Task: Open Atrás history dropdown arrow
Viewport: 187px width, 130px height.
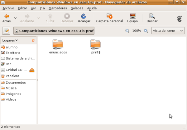Action: [x=15, y=17]
